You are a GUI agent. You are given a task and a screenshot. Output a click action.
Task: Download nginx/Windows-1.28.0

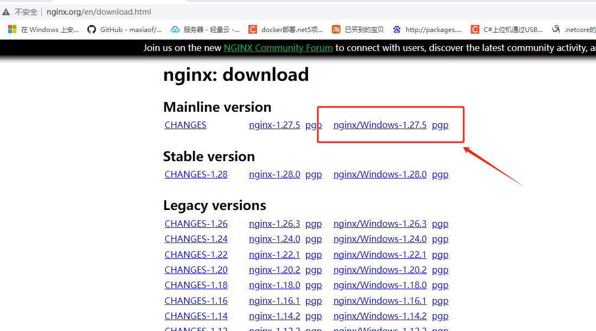pos(380,174)
